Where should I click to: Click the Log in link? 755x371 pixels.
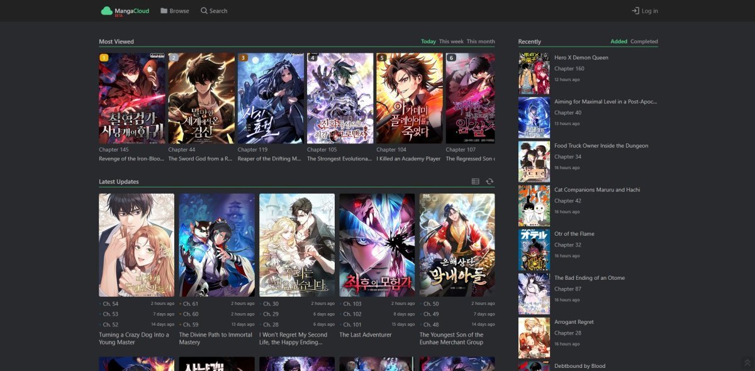click(x=645, y=11)
